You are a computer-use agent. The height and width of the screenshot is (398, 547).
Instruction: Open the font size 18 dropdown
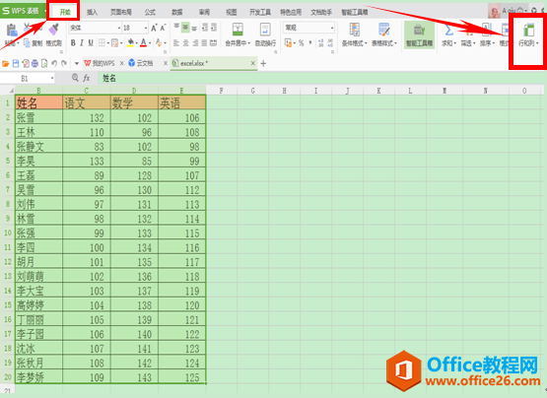click(146, 28)
